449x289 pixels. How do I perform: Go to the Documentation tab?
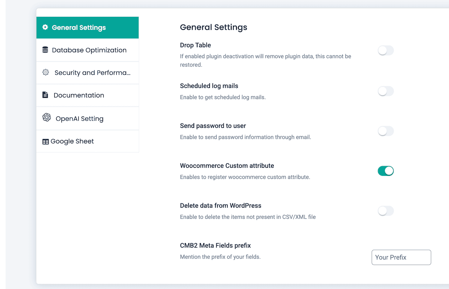[x=88, y=95]
